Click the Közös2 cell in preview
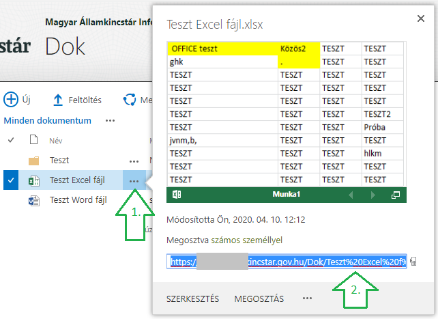 [299, 48]
